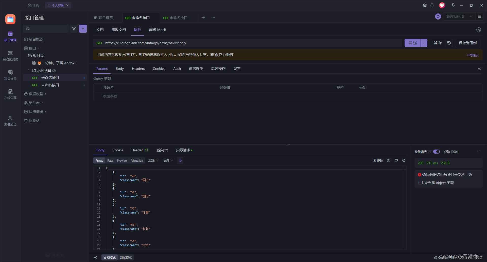Click the user avatar heart icon
The image size is (487, 262).
[x=442, y=5]
